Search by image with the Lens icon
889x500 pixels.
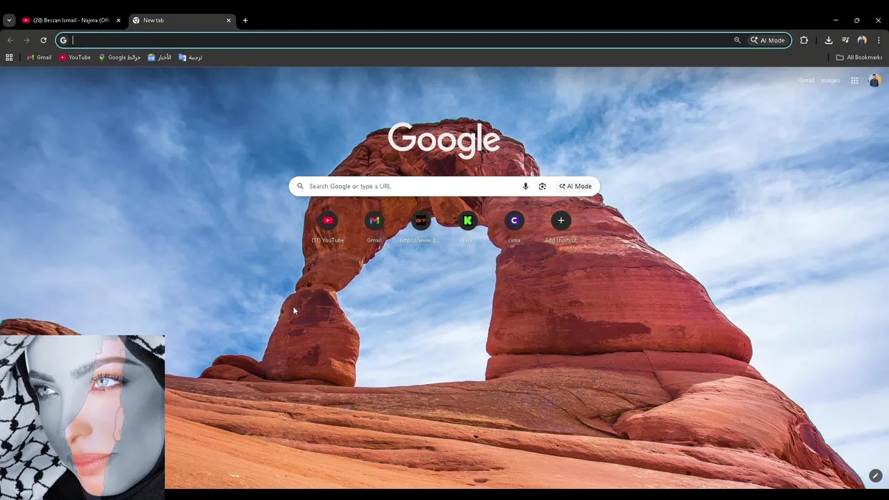pyautogui.click(x=542, y=186)
